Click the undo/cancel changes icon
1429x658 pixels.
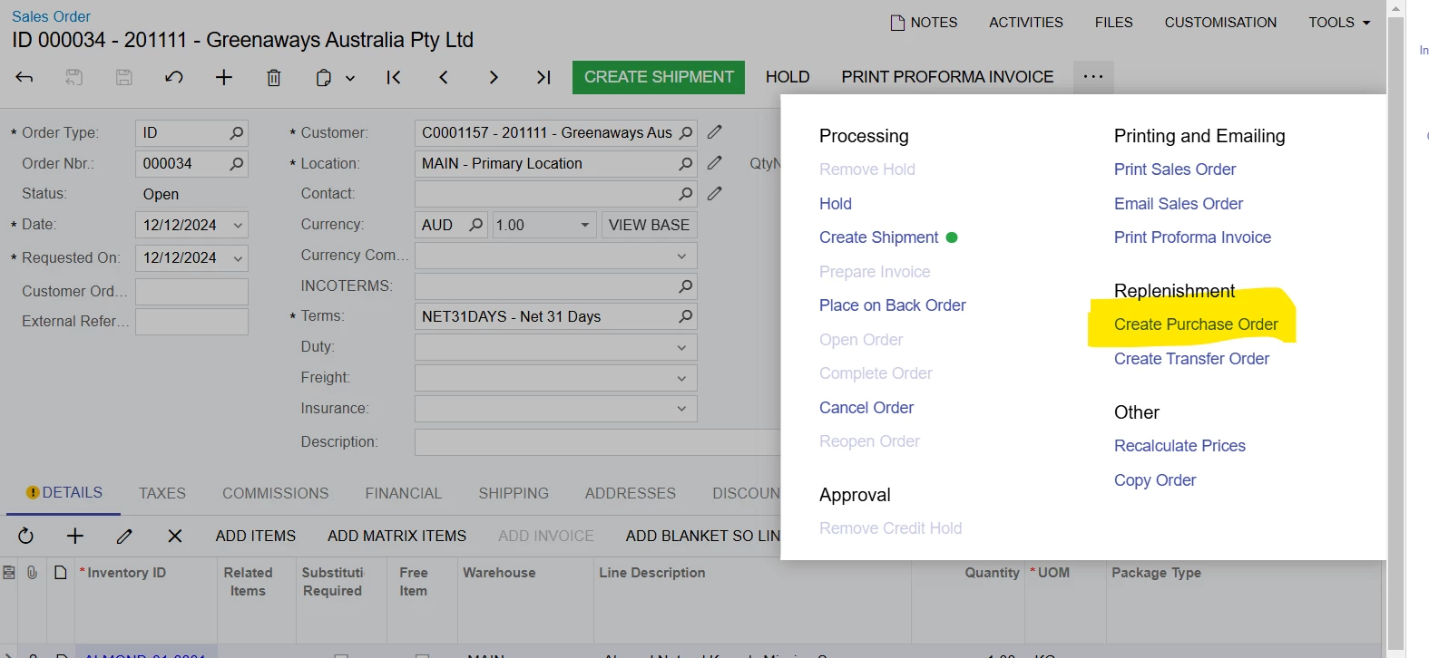coord(174,78)
